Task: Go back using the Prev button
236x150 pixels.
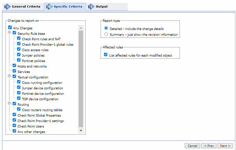Action: tap(209, 146)
